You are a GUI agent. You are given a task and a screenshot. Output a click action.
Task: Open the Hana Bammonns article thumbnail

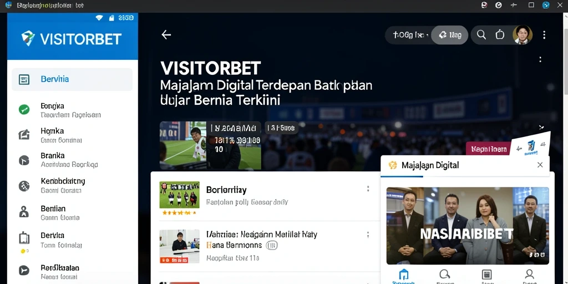tap(179, 246)
